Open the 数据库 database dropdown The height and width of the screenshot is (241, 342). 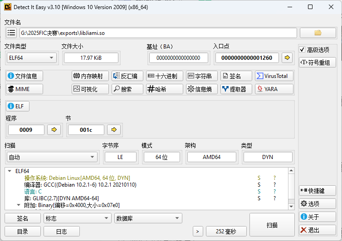148,218
